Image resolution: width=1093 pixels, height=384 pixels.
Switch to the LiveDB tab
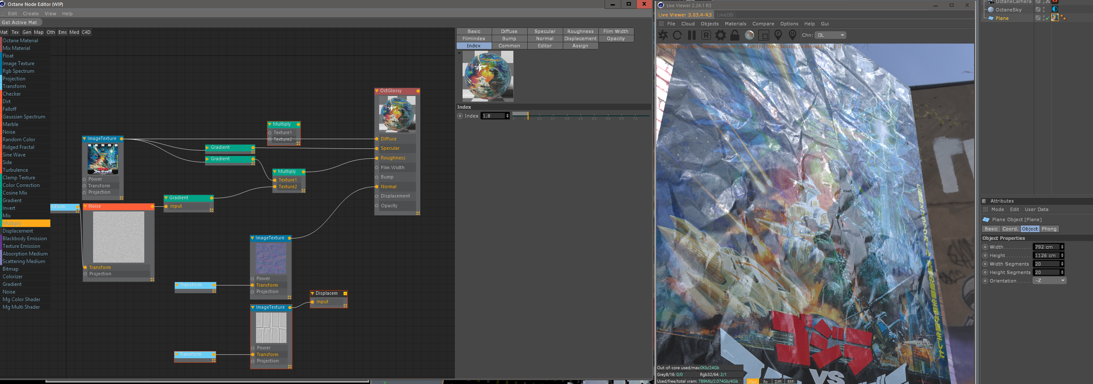[x=725, y=15]
